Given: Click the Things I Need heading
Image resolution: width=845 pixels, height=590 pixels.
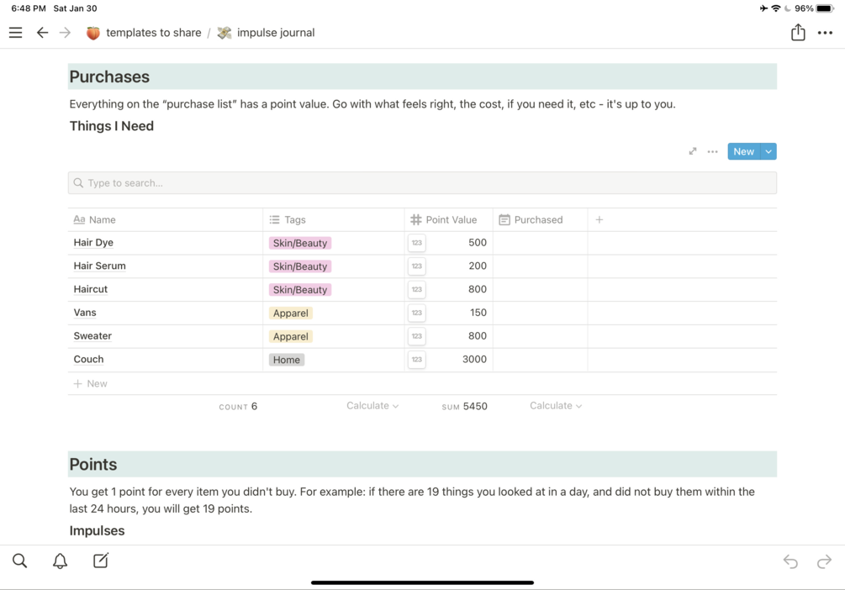Looking at the screenshot, I should point(112,126).
